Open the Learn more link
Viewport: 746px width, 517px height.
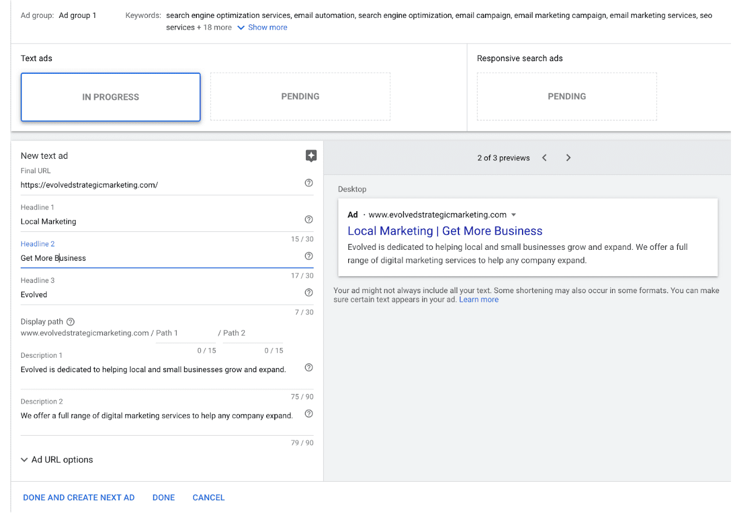click(x=479, y=300)
